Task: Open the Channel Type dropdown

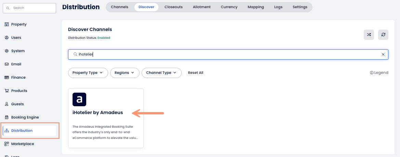Action: [161, 73]
